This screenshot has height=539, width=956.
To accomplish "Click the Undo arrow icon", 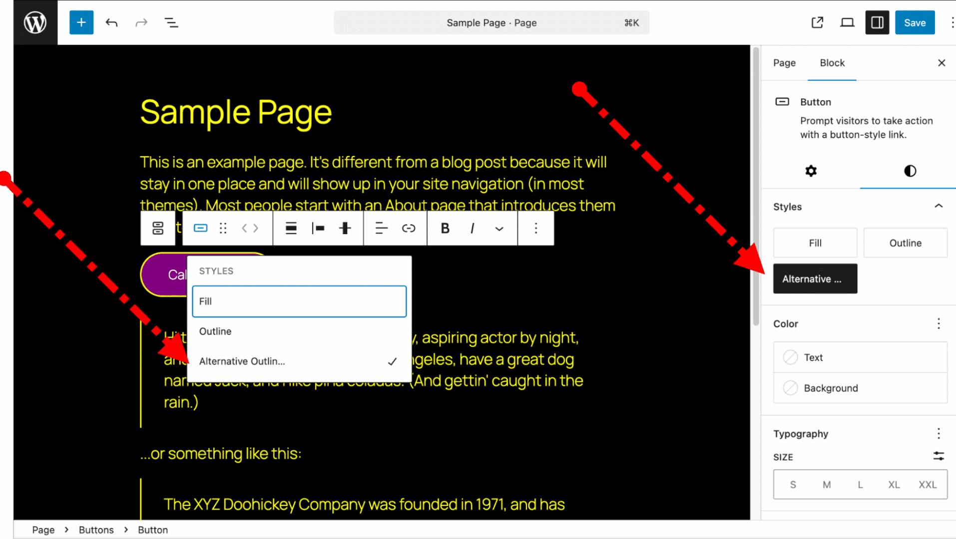I will click(111, 22).
